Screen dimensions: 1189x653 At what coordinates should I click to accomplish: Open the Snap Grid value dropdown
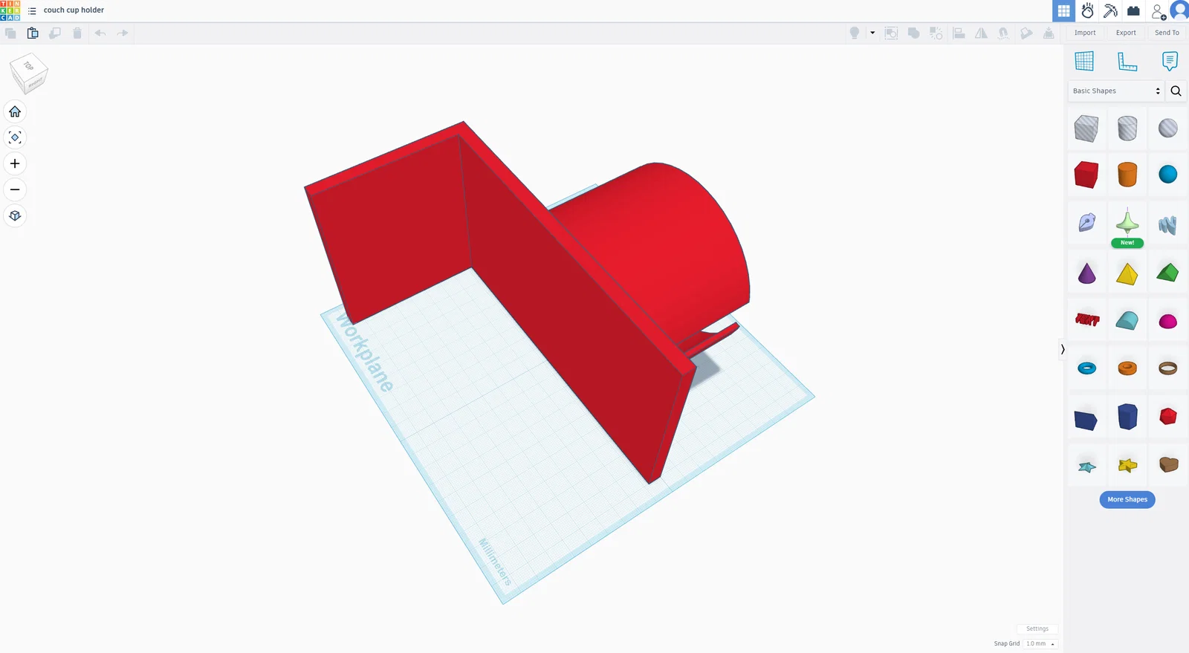(x=1040, y=643)
